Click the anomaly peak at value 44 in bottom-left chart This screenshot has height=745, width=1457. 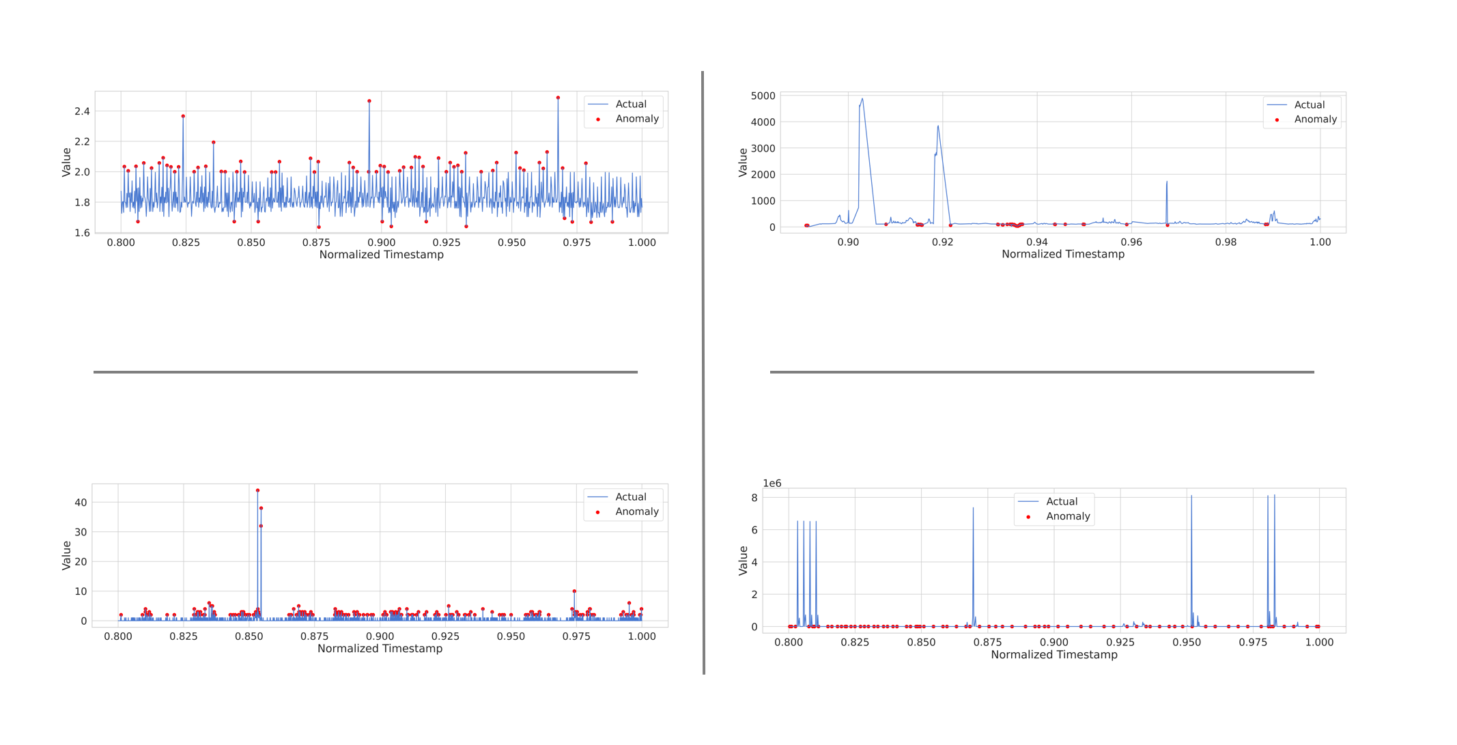pos(257,490)
